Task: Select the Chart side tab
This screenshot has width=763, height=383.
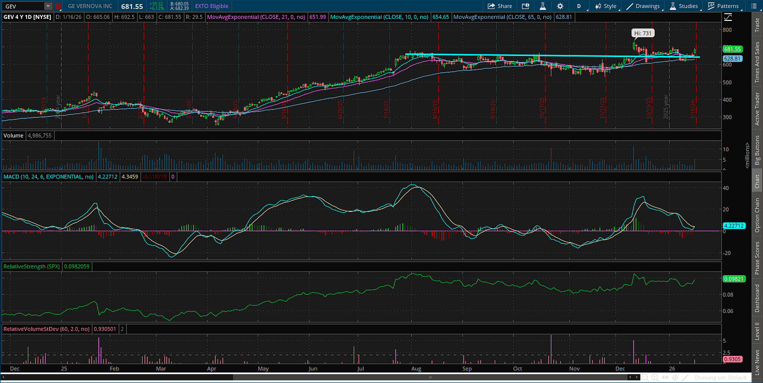Action: pyautogui.click(x=757, y=182)
